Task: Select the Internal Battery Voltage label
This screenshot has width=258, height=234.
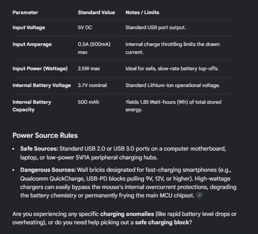Action: click(41, 85)
